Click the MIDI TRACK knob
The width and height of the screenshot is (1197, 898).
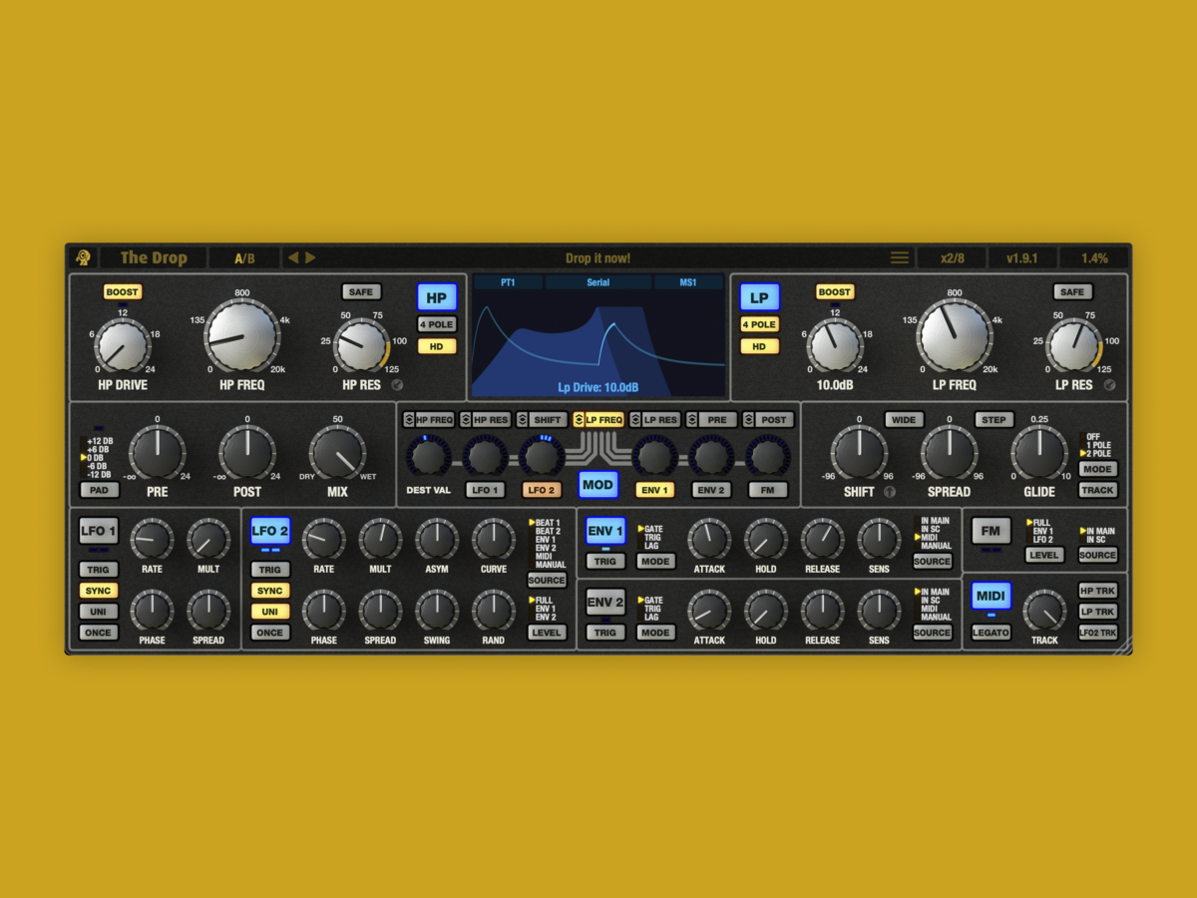pos(1044,610)
